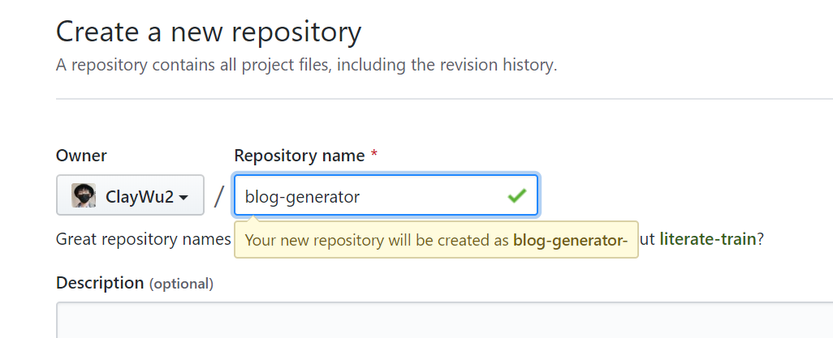Click the "Create a new repository" heading
This screenshot has height=338, width=833.
point(209,32)
